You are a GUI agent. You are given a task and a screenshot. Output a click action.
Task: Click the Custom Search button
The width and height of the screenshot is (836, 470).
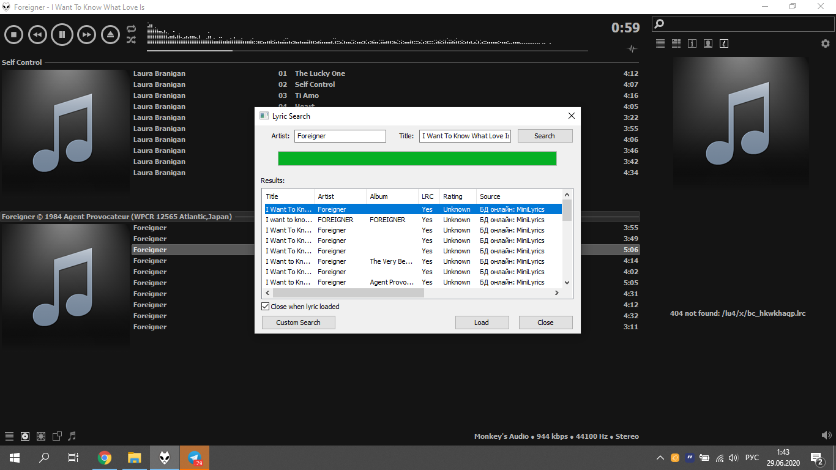tap(298, 323)
